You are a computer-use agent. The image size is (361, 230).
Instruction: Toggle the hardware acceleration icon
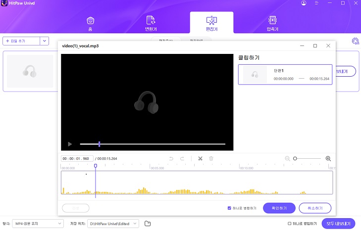[355, 41]
